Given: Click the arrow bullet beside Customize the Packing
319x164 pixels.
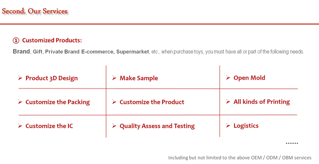Looking at the screenshot, I should [x=20, y=102].
